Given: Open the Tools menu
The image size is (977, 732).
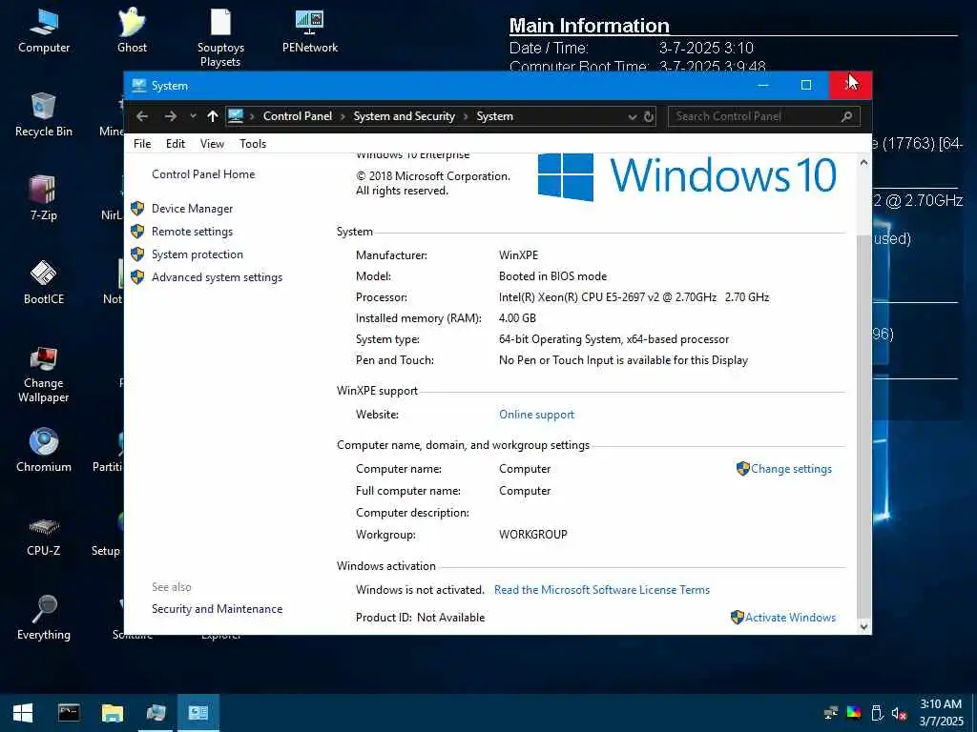Looking at the screenshot, I should 253,144.
